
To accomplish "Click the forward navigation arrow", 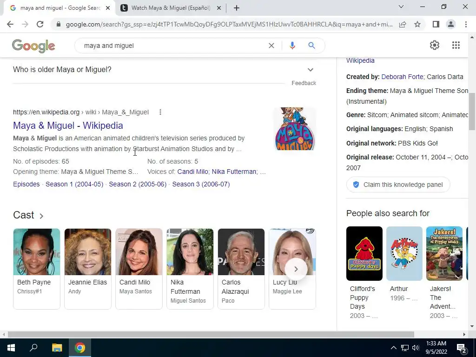I will click(x=25, y=24).
